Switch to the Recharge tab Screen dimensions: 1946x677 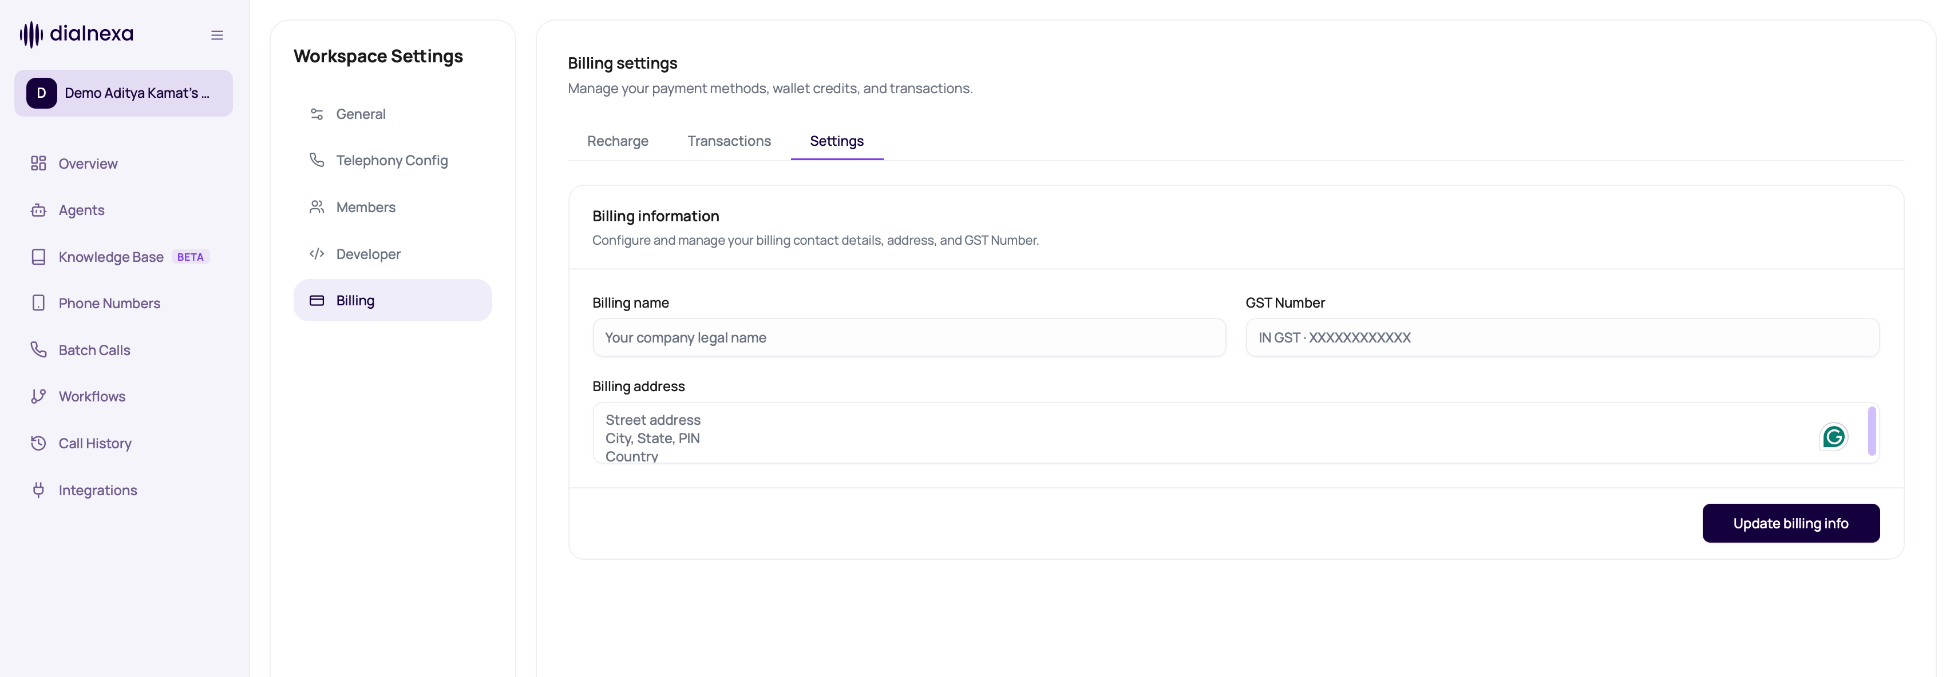(617, 141)
